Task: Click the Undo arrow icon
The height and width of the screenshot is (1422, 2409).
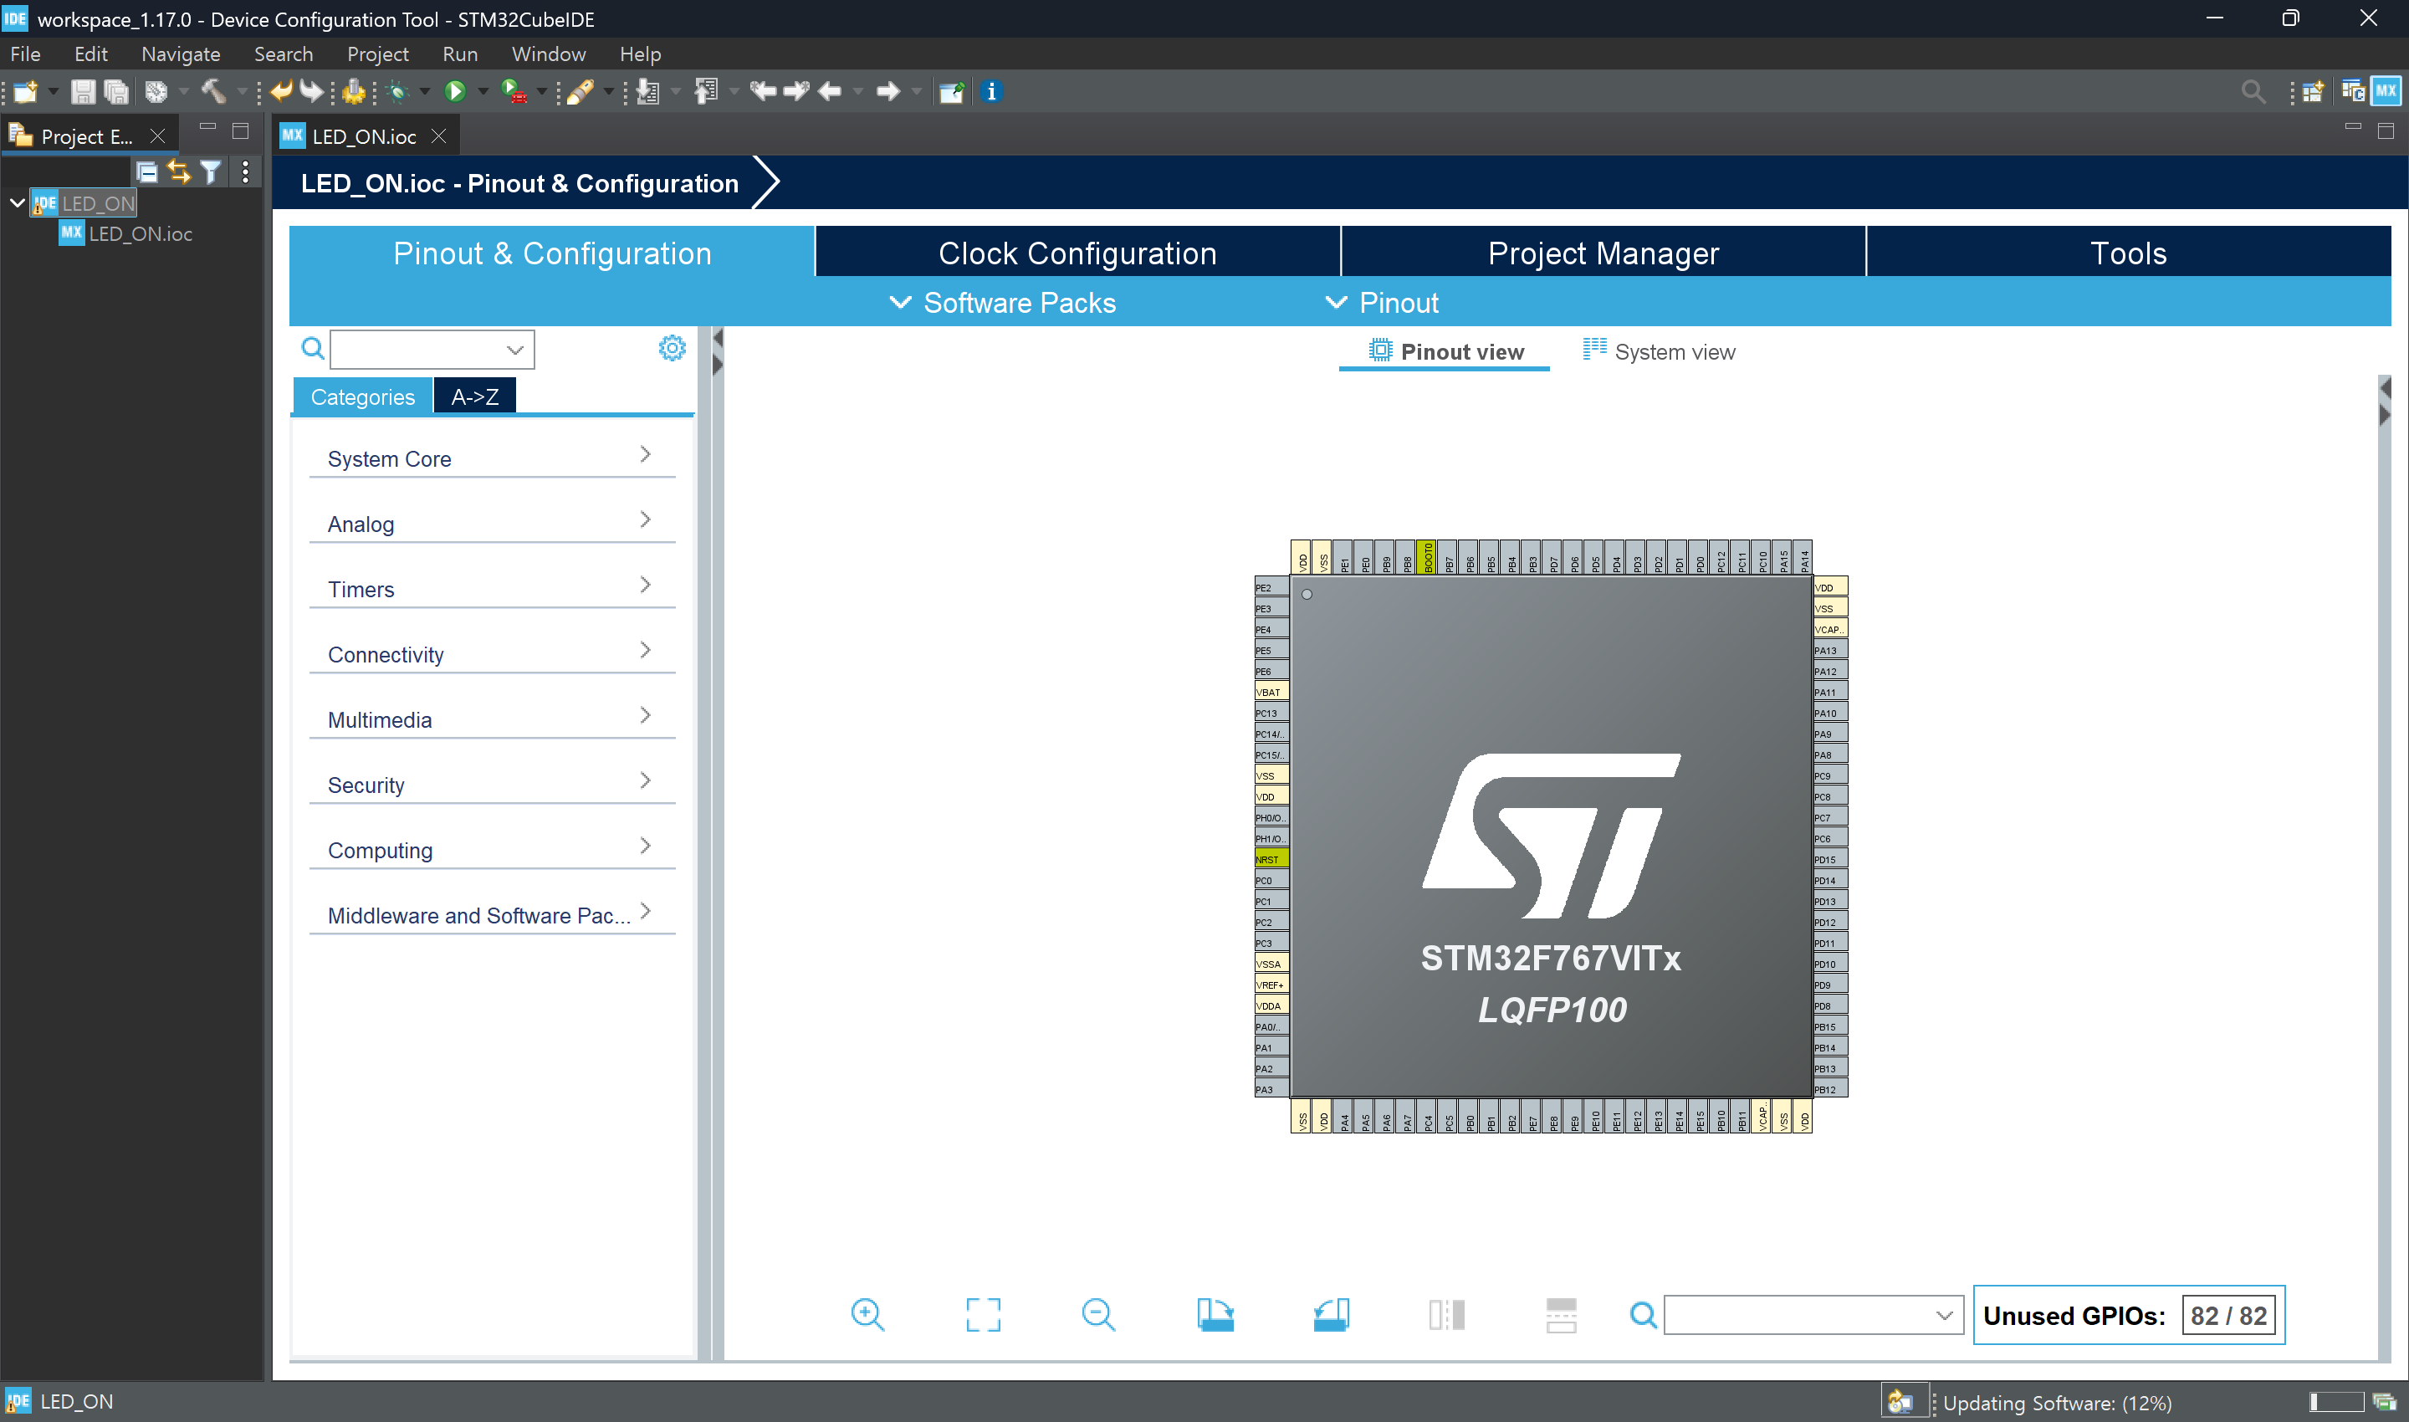Action: pyautogui.click(x=281, y=92)
